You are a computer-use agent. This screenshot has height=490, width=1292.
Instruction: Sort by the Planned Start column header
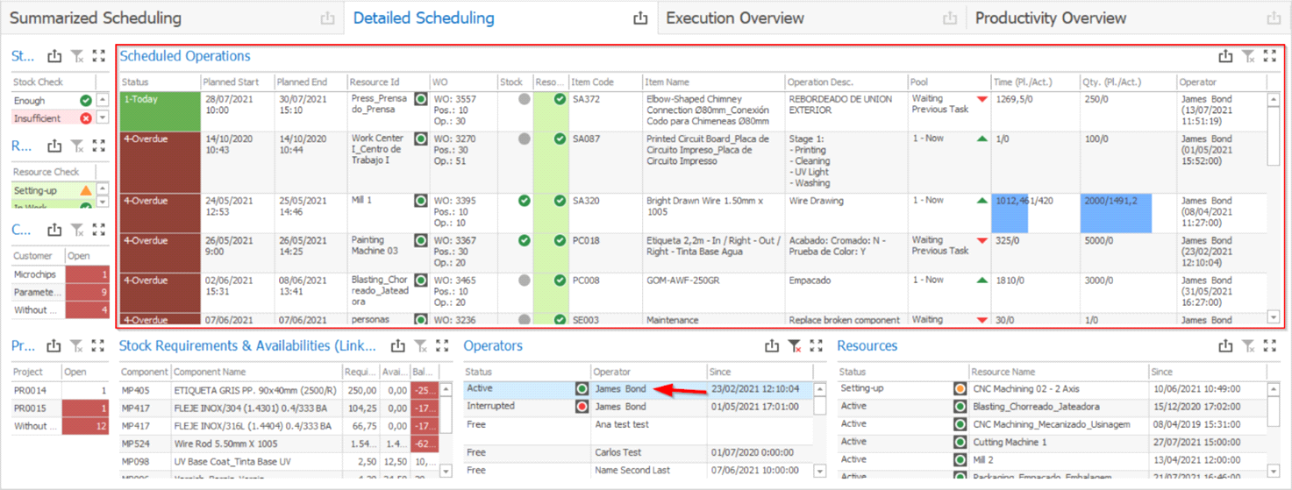click(x=231, y=82)
